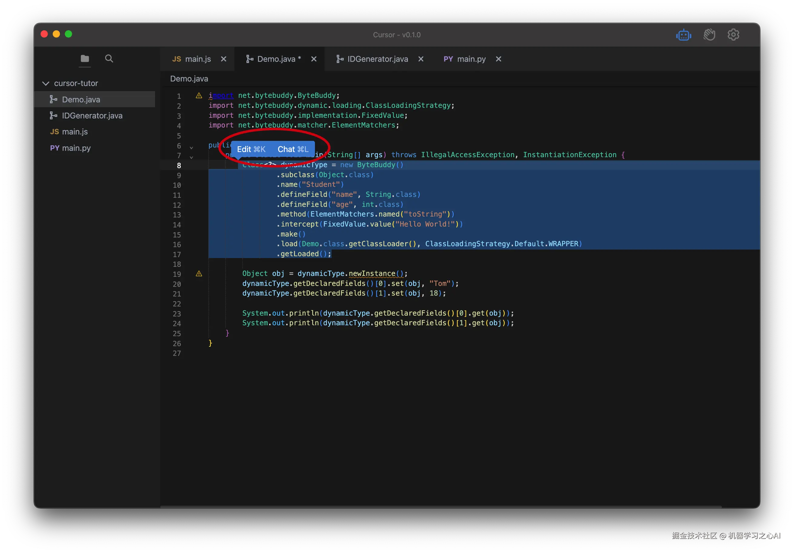
Task: Open the search magnifier in sidebar
Action: pos(109,58)
